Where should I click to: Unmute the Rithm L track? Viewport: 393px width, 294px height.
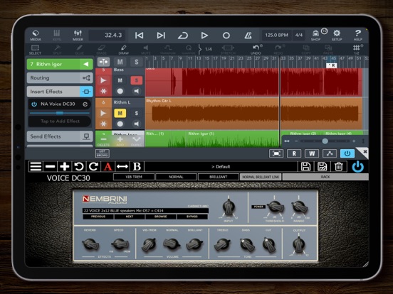tap(120, 113)
